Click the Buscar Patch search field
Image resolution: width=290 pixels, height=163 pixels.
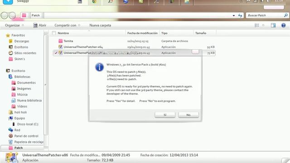[265, 15]
